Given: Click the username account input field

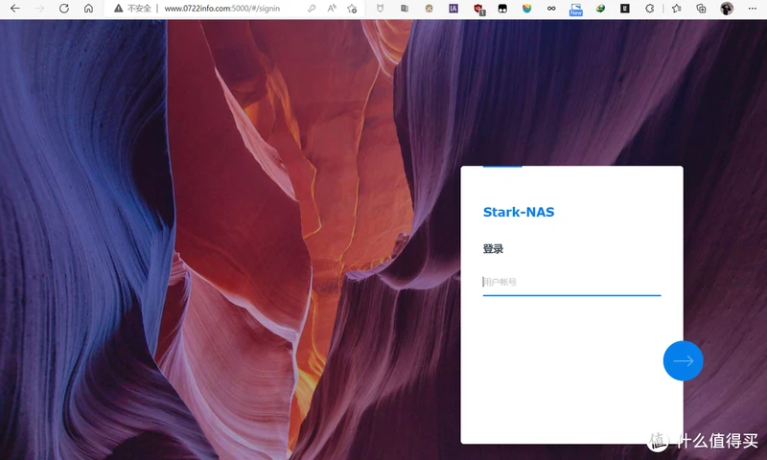Looking at the screenshot, I should click(x=571, y=282).
